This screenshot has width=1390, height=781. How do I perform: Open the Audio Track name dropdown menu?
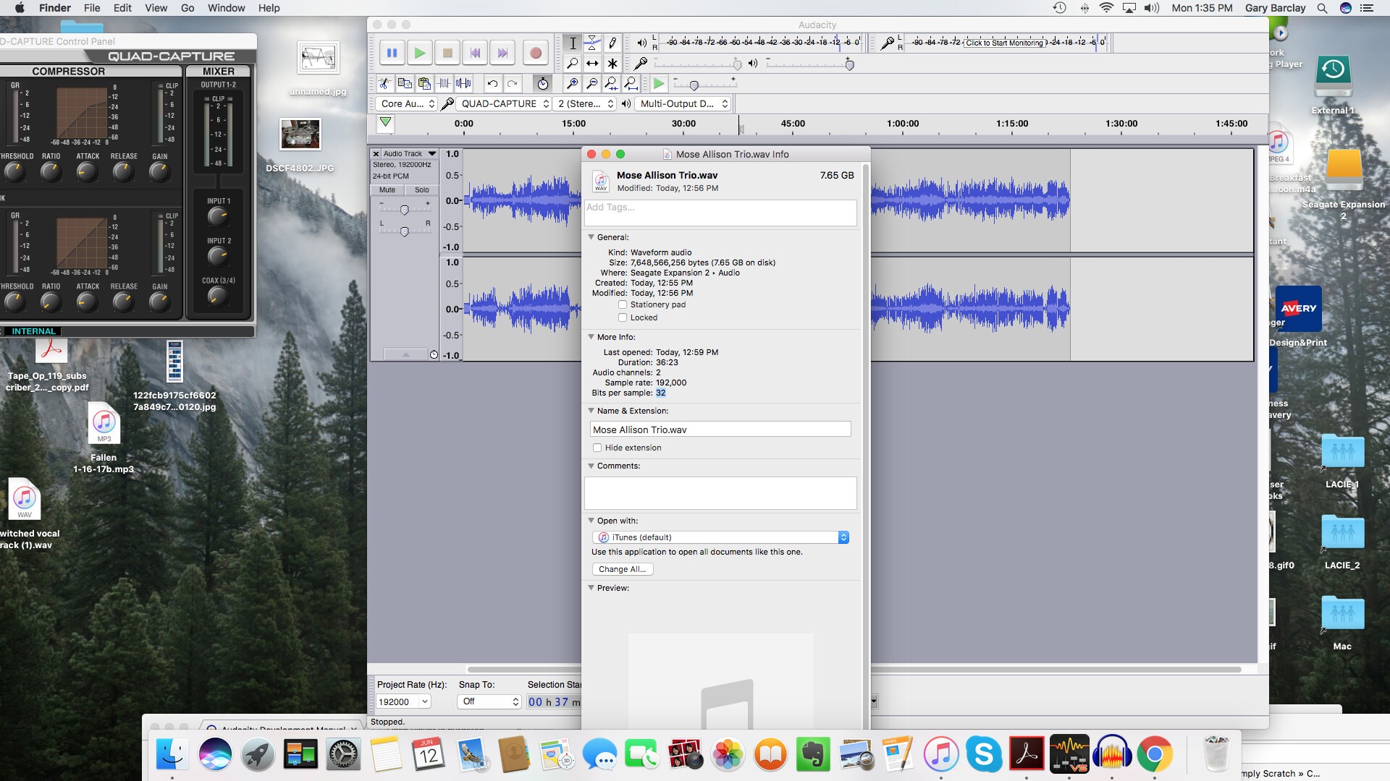tap(410, 153)
